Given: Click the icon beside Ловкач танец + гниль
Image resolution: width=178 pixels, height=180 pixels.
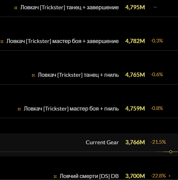Looking at the screenshot, I should pos(33,75).
